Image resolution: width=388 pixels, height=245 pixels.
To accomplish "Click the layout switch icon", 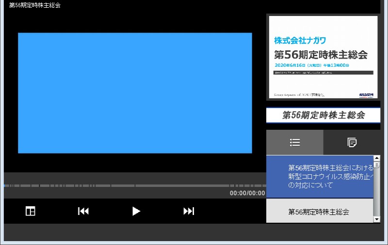I will pyautogui.click(x=31, y=211).
